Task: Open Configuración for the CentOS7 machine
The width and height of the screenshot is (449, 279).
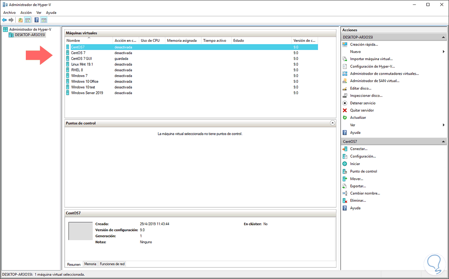Action: [363, 156]
